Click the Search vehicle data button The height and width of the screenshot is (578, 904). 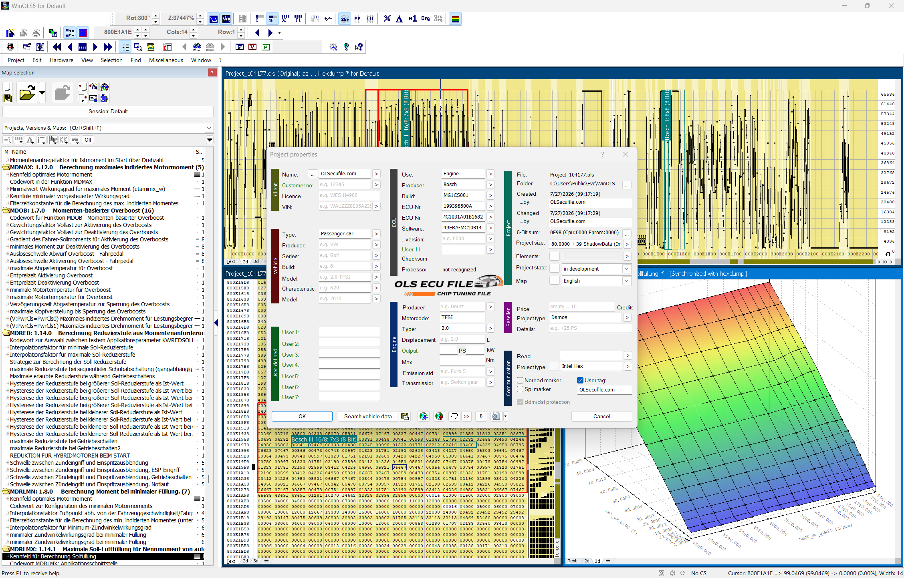[x=368, y=416]
